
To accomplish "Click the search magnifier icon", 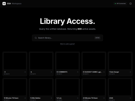I will tap(36, 38).
